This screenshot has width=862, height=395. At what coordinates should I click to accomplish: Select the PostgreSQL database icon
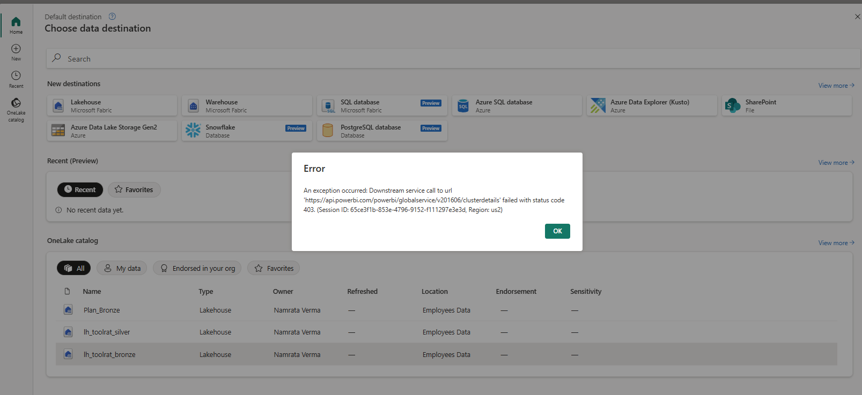click(328, 130)
